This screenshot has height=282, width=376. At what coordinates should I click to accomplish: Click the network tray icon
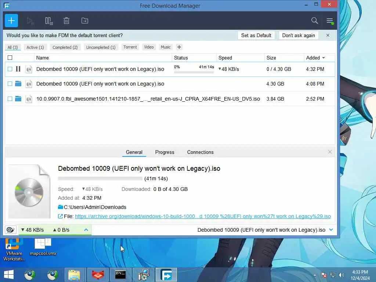tap(333, 275)
